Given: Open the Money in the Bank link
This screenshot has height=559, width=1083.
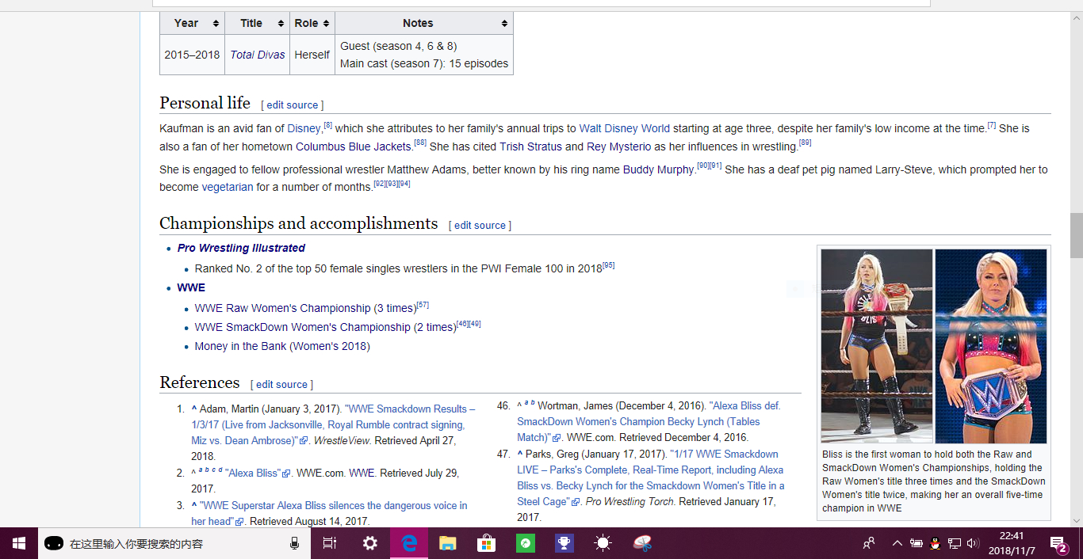Looking at the screenshot, I should coord(240,346).
